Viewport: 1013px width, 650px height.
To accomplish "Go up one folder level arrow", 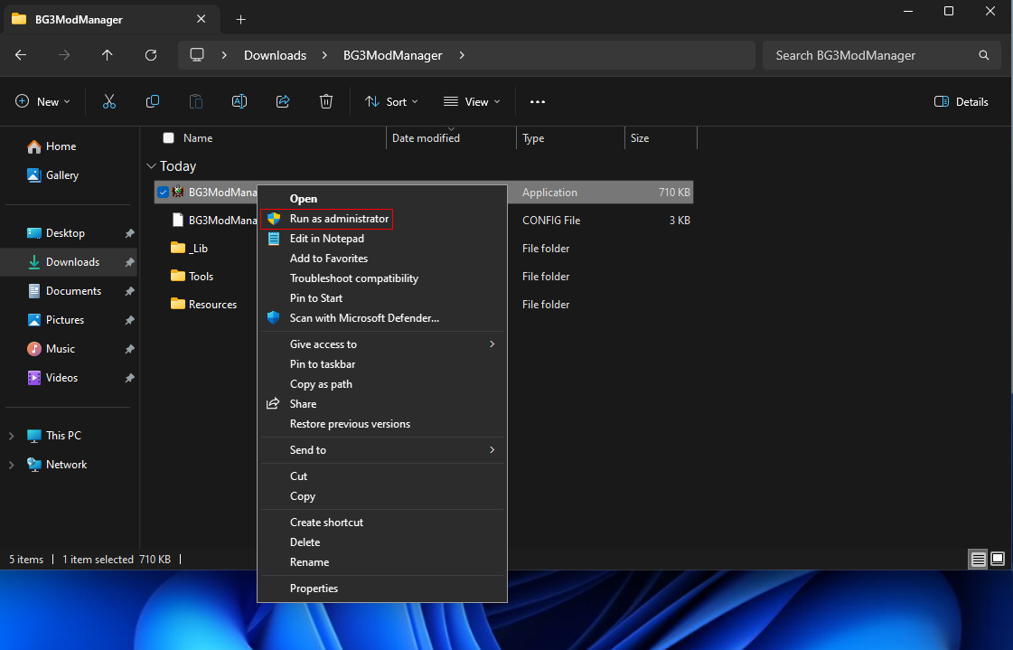I will tap(108, 55).
